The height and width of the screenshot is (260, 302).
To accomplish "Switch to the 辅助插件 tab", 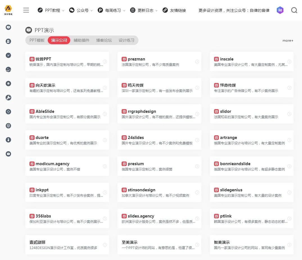I will 81,40.
